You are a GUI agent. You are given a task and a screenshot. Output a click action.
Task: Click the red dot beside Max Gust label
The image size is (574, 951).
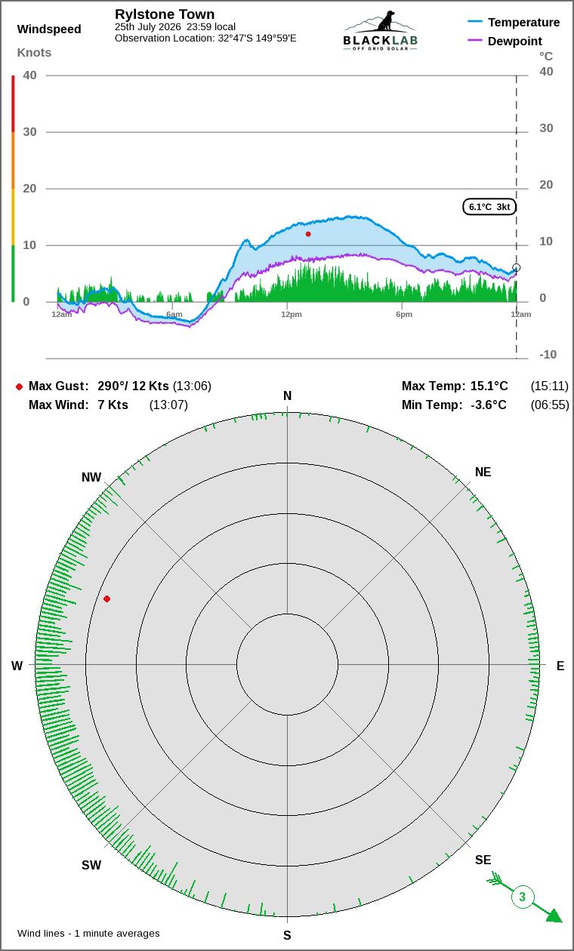point(19,386)
